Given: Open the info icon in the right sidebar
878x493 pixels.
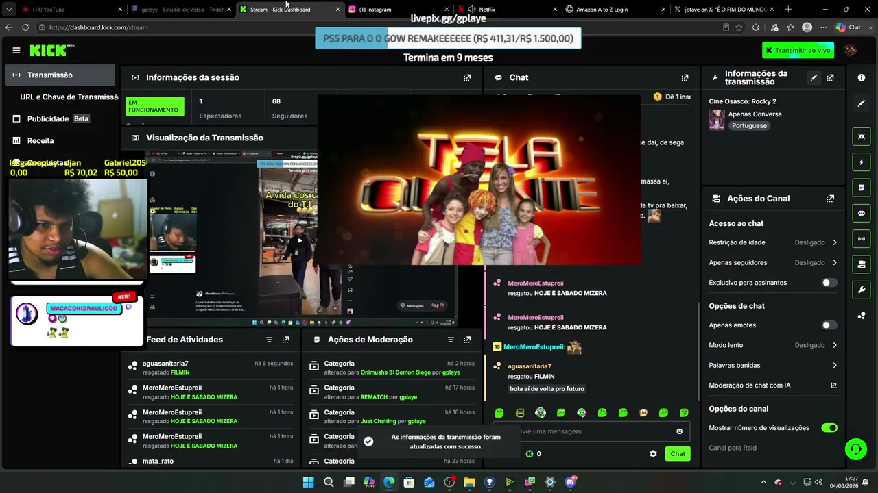Looking at the screenshot, I should coord(862,77).
